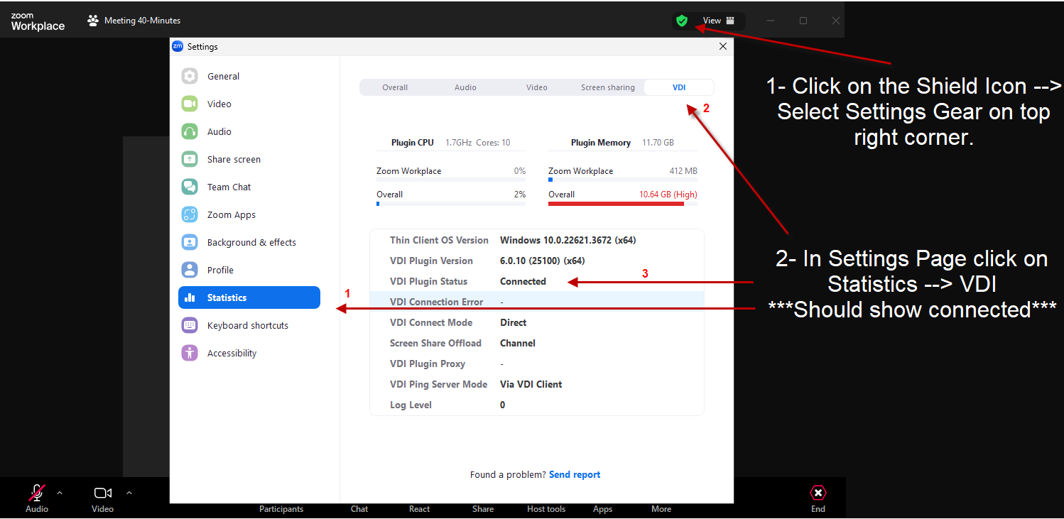Click the VDI Plugin Status Connected value
The height and width of the screenshot is (519, 1064).
(x=523, y=281)
